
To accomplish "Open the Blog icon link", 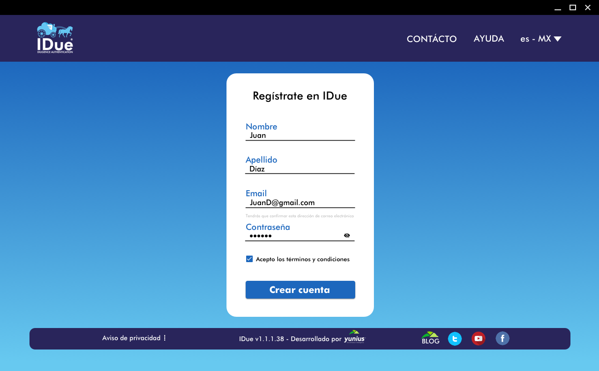I will (430, 338).
